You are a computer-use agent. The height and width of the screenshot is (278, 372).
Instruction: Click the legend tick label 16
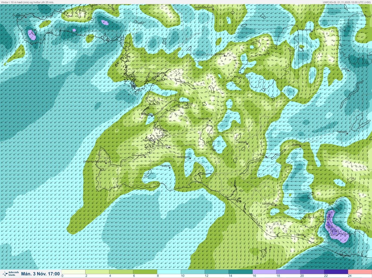[x=254, y=276]
